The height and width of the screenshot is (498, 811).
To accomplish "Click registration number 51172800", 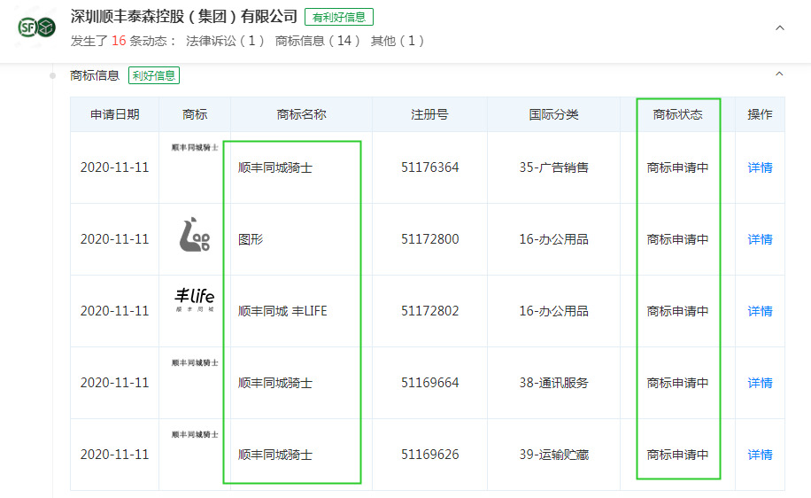I will click(429, 239).
